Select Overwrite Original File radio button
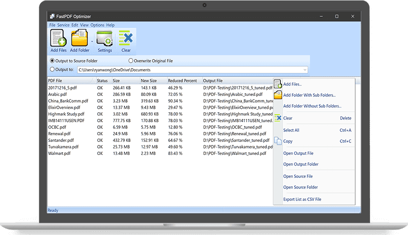Viewport: 408px width, 235px height. [131, 60]
